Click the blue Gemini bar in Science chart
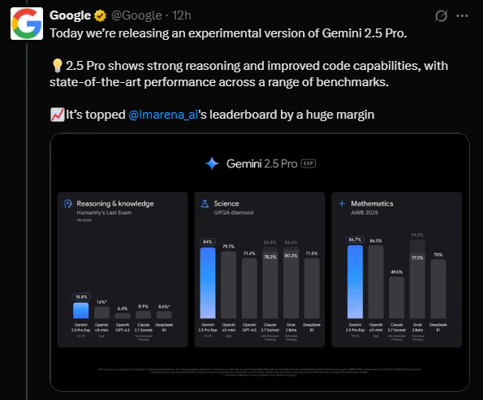 [x=208, y=283]
